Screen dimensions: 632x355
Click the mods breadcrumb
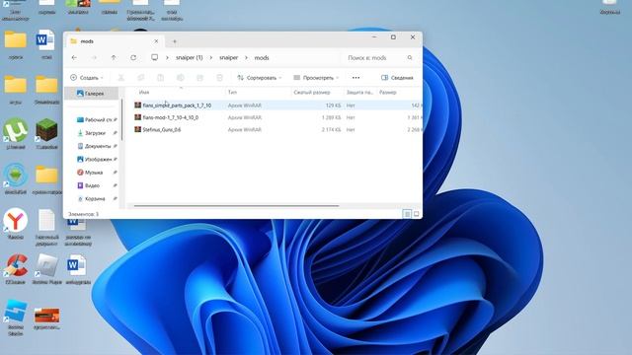pyautogui.click(x=262, y=58)
